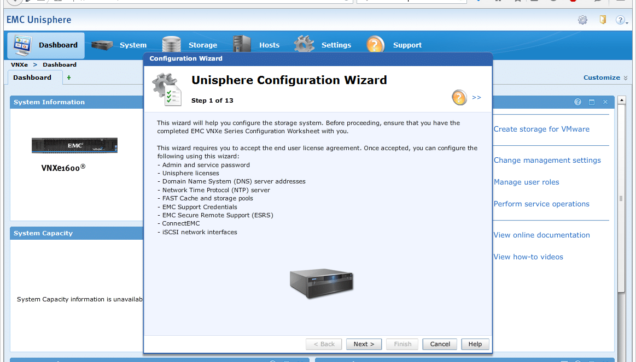Open Change management settings link
This screenshot has height=362, width=636.
click(547, 161)
